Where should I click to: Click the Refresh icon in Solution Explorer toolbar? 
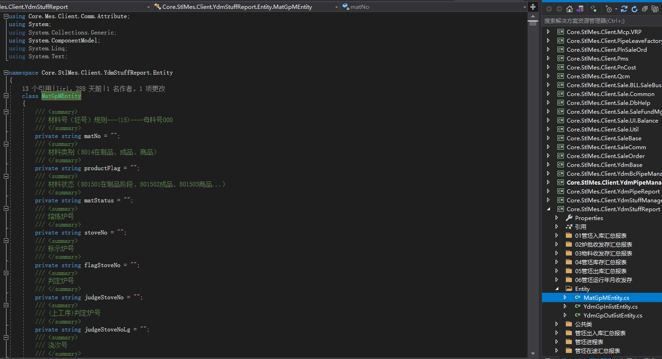point(634,9)
